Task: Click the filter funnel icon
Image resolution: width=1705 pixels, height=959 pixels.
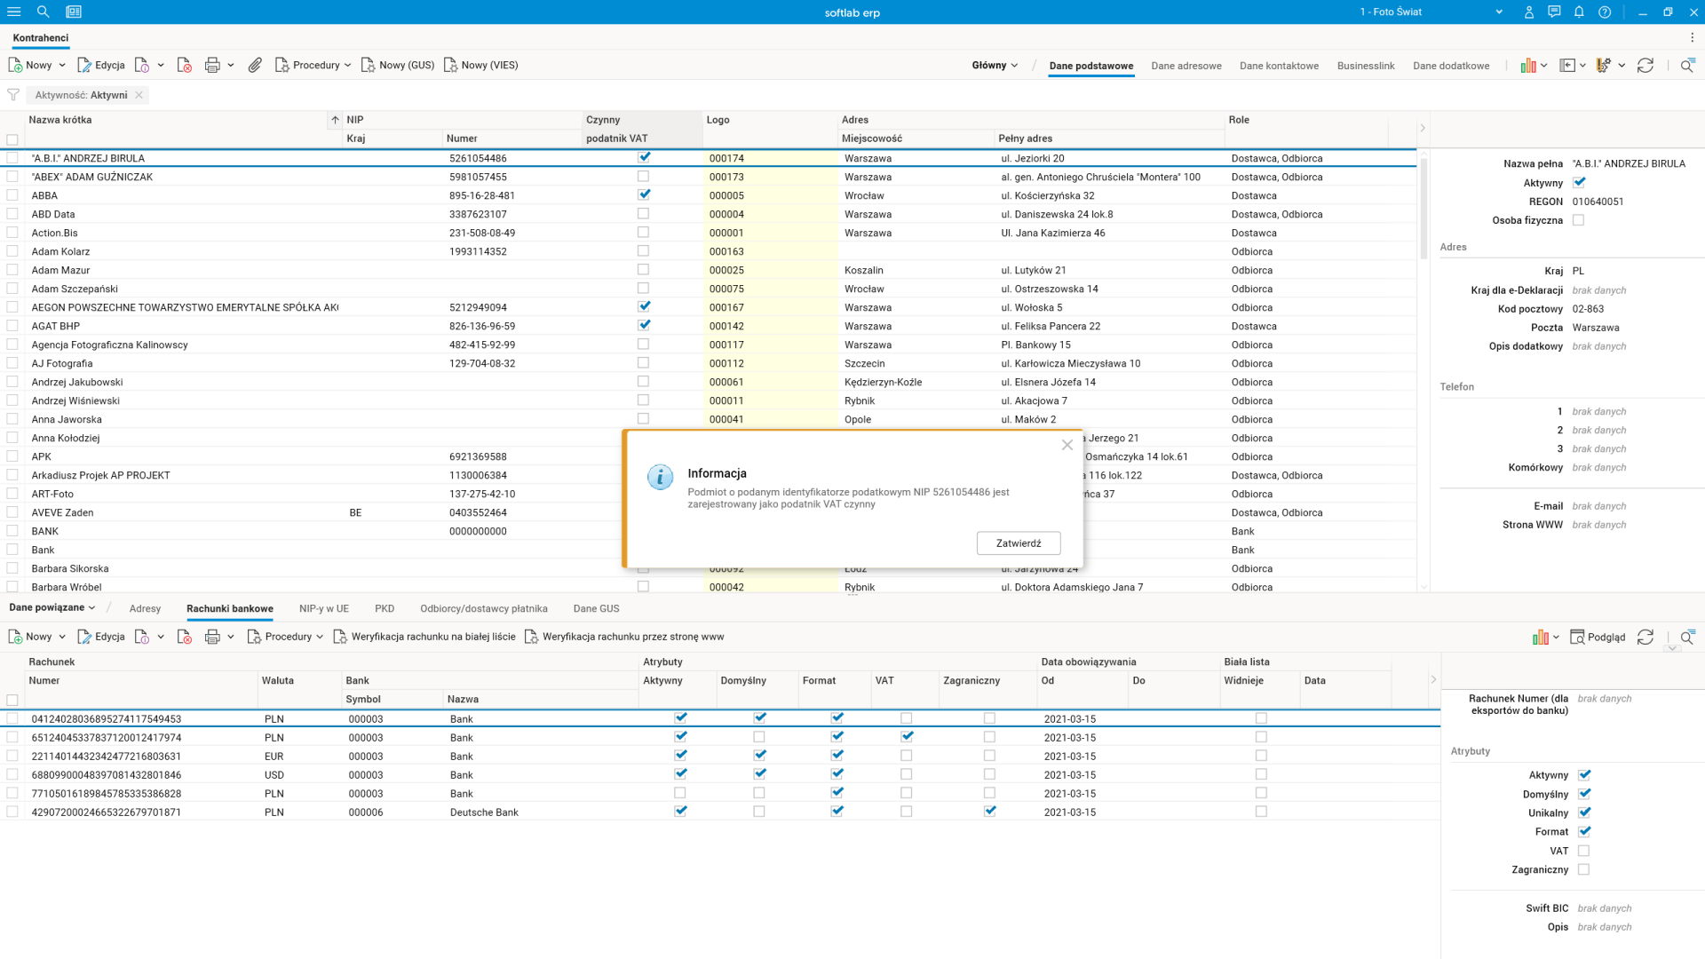Action: tap(13, 95)
